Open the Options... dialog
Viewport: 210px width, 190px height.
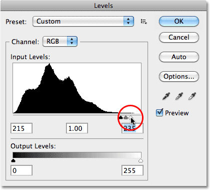pos(179,76)
